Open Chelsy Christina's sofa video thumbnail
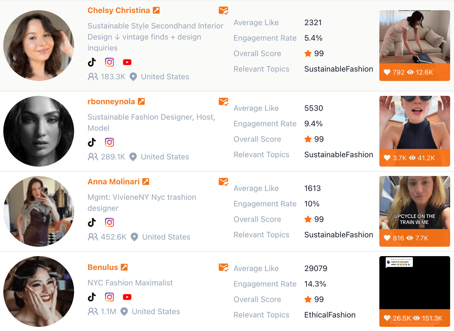The height and width of the screenshot is (331, 454). click(x=415, y=46)
